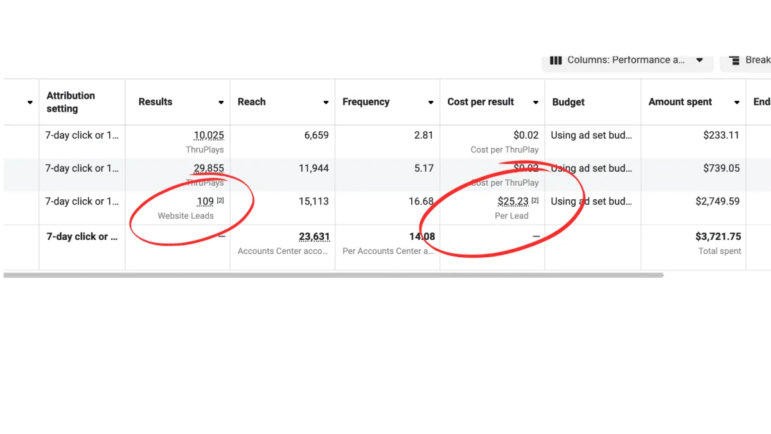The height and width of the screenshot is (434, 771).
Task: Open the Results column dropdown arrow
Action: pyautogui.click(x=221, y=102)
